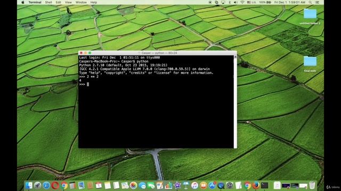Open Launchpad rocket icon in Dock
Viewport: 341px width, 191px height.
(37, 185)
